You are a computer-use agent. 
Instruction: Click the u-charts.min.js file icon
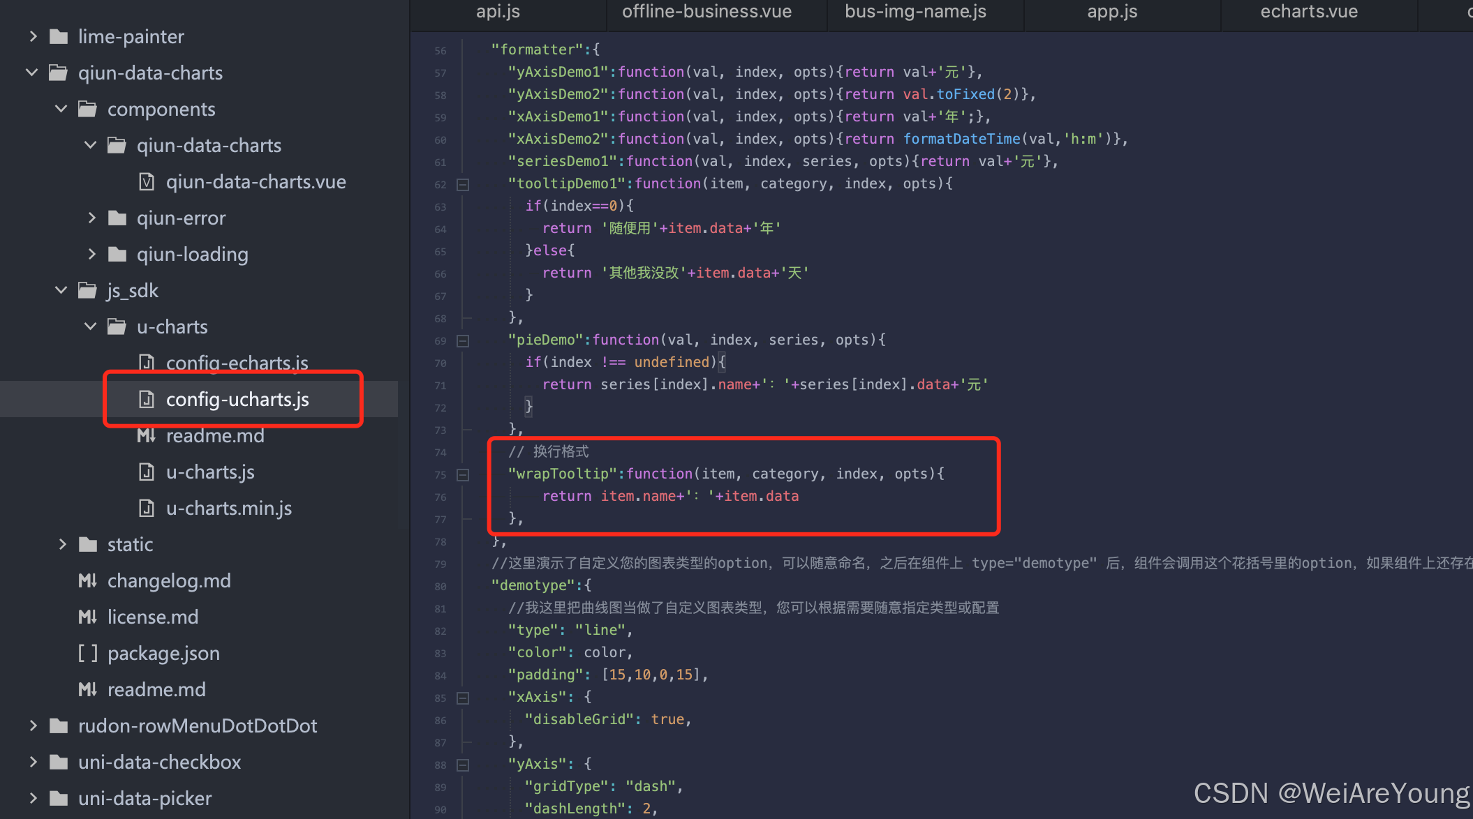(147, 509)
